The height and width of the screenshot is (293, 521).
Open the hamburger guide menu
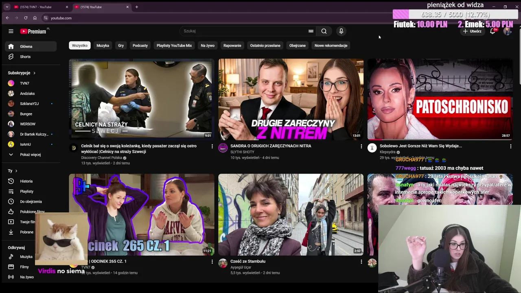click(11, 31)
